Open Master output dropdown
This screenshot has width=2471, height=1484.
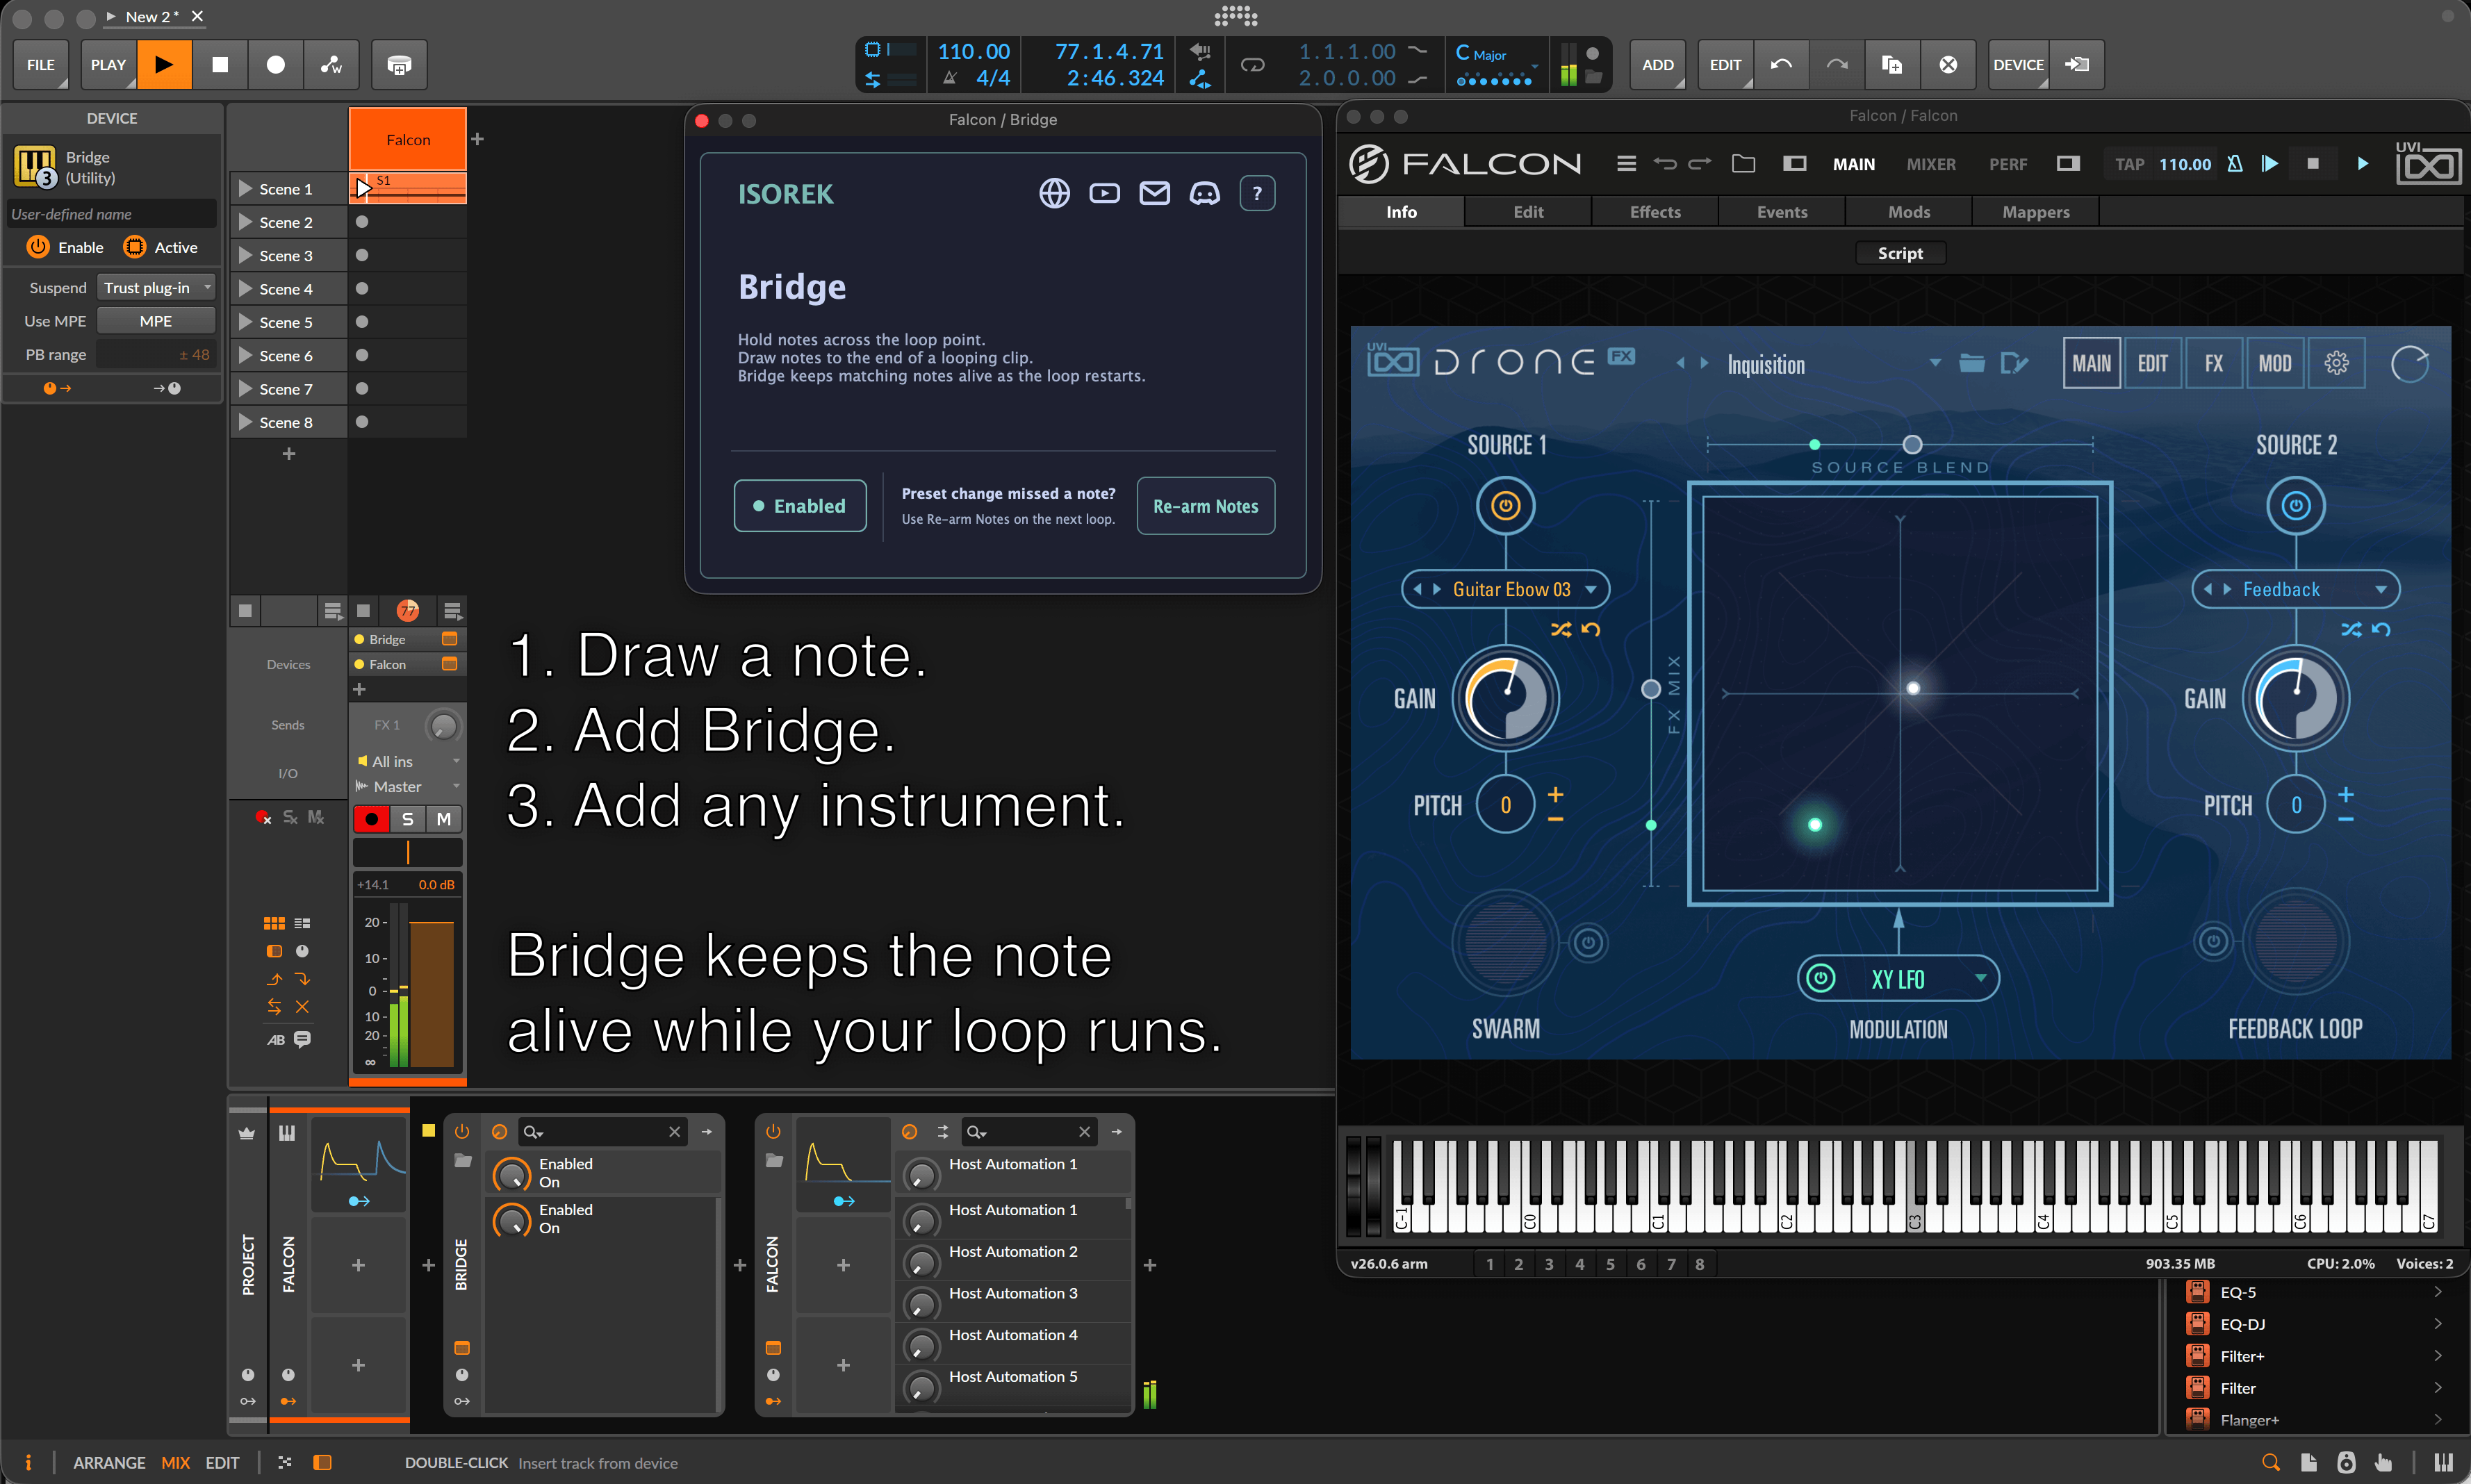(x=408, y=787)
